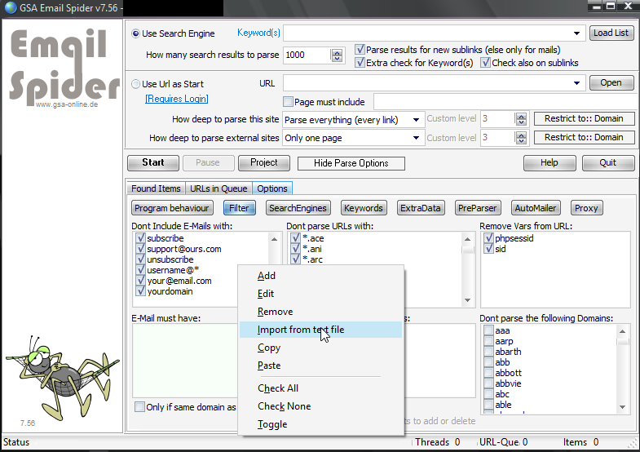Click the GSA Email Spider globe icon
This screenshot has width=640, height=452.
pyautogui.click(x=11, y=8)
